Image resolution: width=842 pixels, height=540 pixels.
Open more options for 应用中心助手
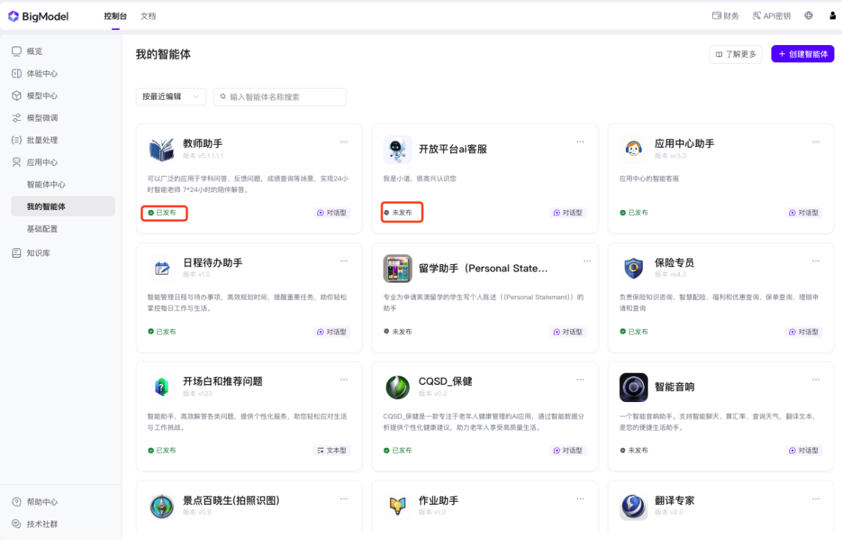816,142
